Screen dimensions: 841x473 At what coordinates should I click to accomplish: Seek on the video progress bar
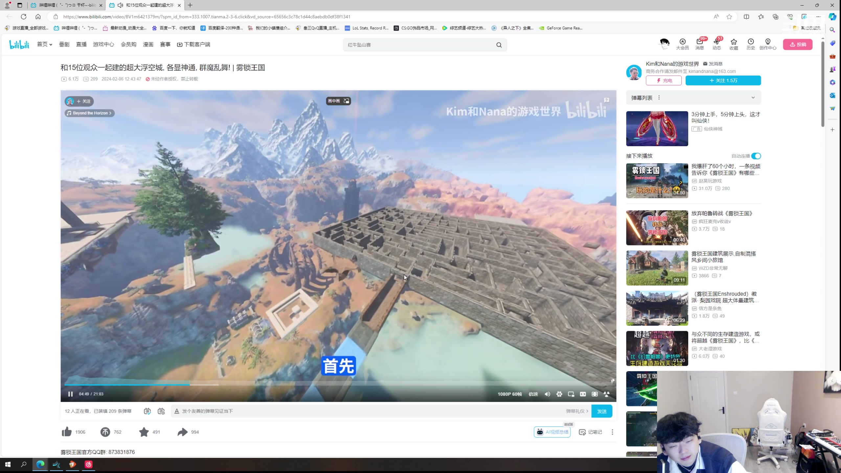(329, 384)
